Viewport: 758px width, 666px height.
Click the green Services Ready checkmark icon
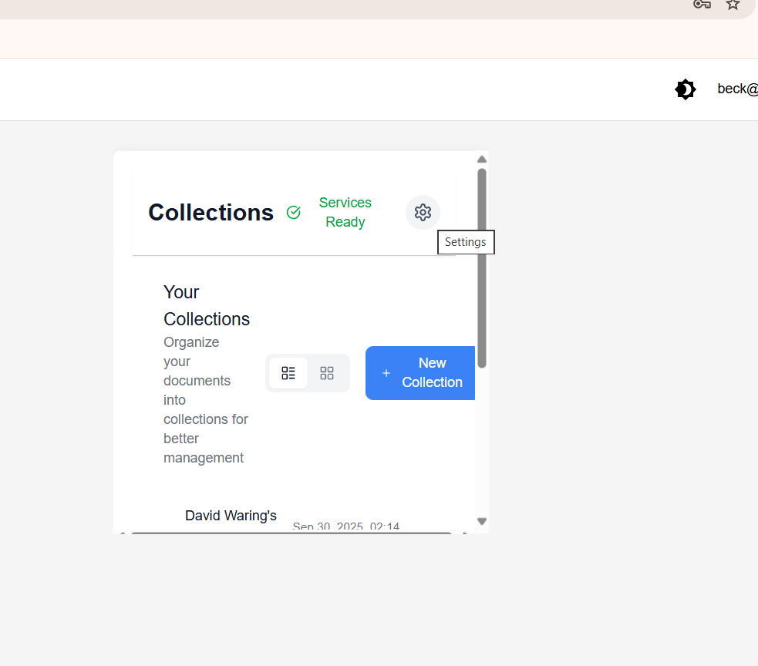(x=294, y=212)
